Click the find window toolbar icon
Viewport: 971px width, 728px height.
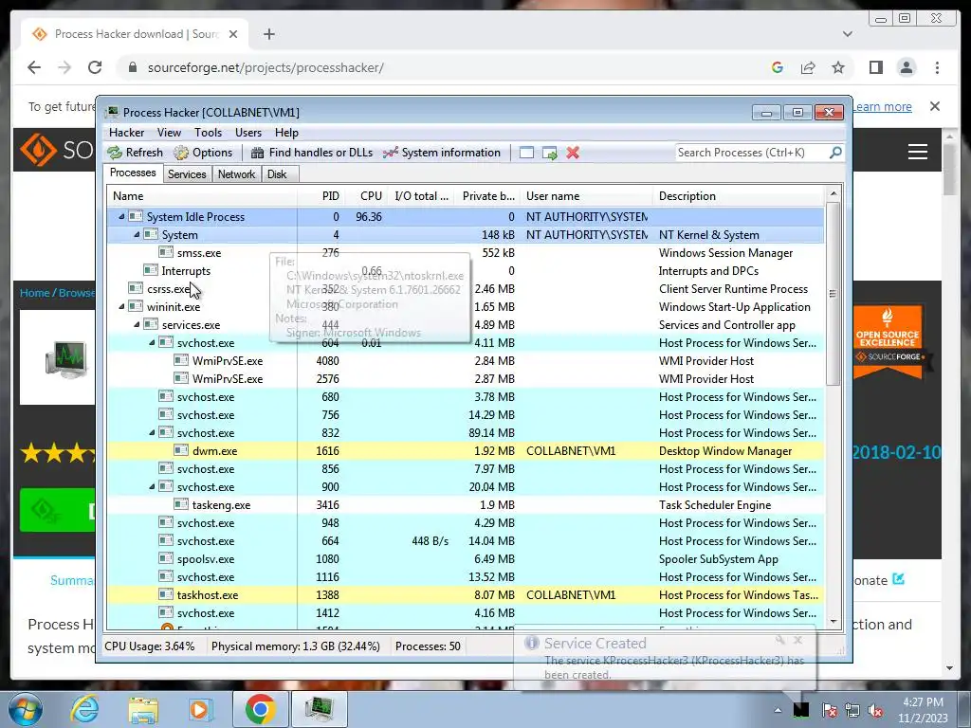pyautogui.click(x=526, y=153)
